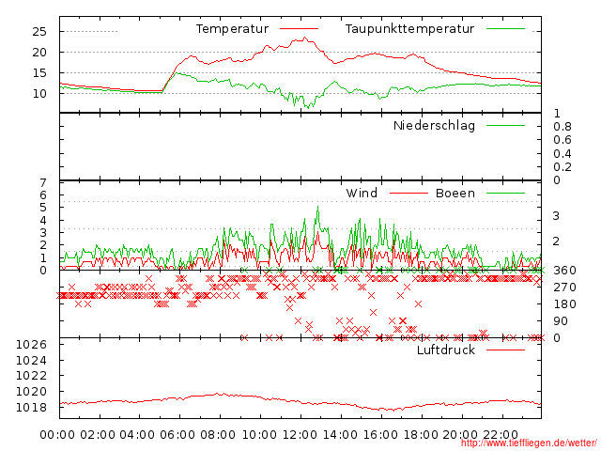Click the 10:00 time axis label

pyautogui.click(x=259, y=435)
